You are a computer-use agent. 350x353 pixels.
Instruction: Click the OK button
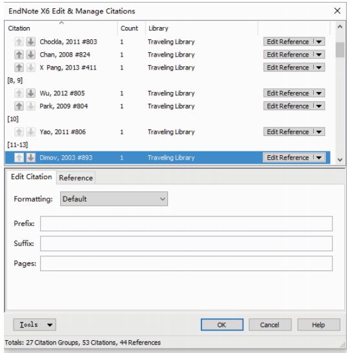(222, 325)
